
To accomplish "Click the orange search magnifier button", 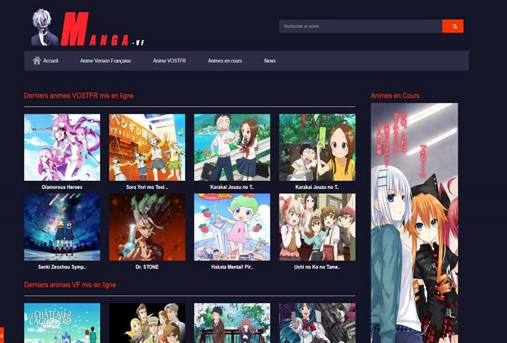I will 452,26.
